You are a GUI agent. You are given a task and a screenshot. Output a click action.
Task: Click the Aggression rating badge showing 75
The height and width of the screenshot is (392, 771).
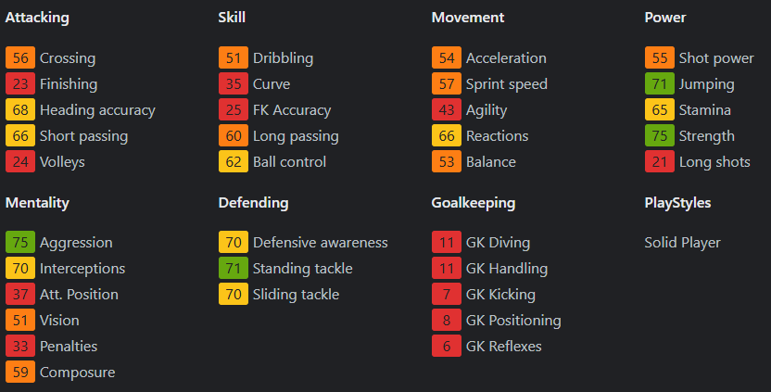click(x=20, y=242)
